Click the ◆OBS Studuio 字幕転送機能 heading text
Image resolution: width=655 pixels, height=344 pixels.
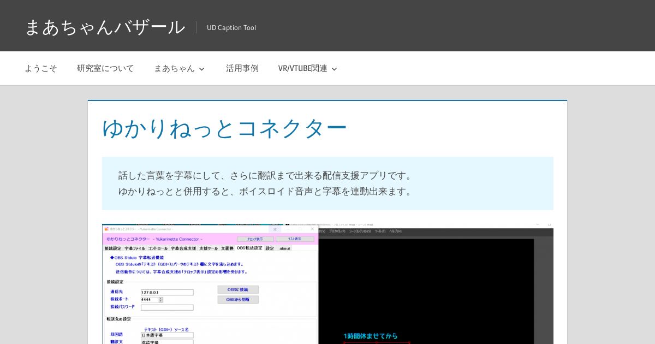coord(136,257)
